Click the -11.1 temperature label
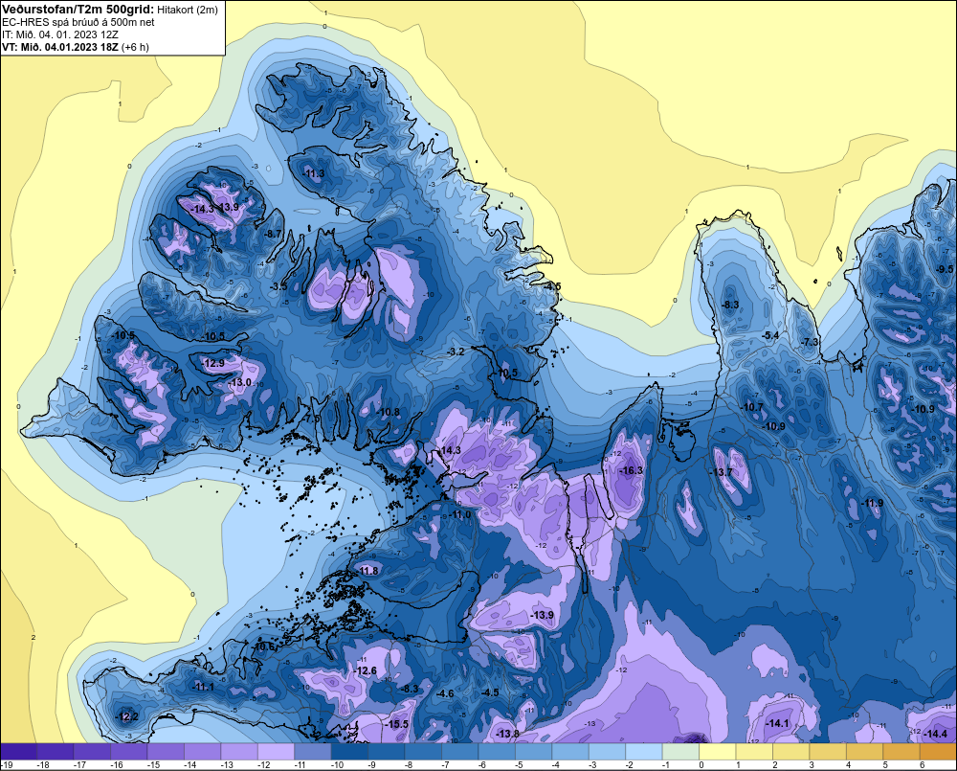The image size is (957, 771). pyautogui.click(x=203, y=687)
